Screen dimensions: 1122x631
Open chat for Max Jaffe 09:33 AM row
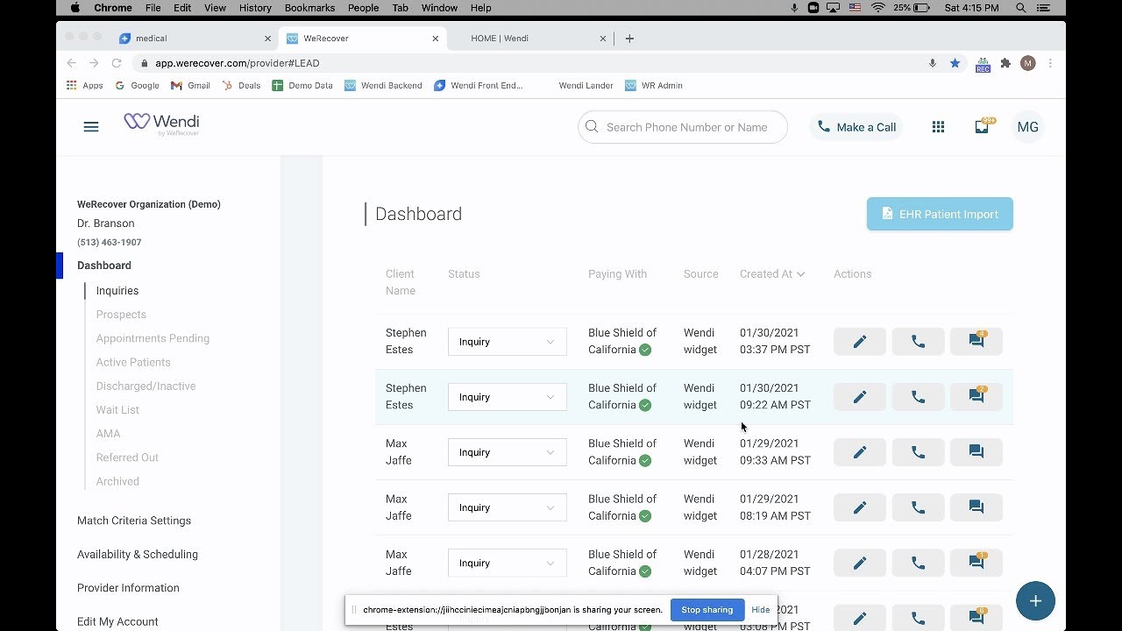(976, 452)
